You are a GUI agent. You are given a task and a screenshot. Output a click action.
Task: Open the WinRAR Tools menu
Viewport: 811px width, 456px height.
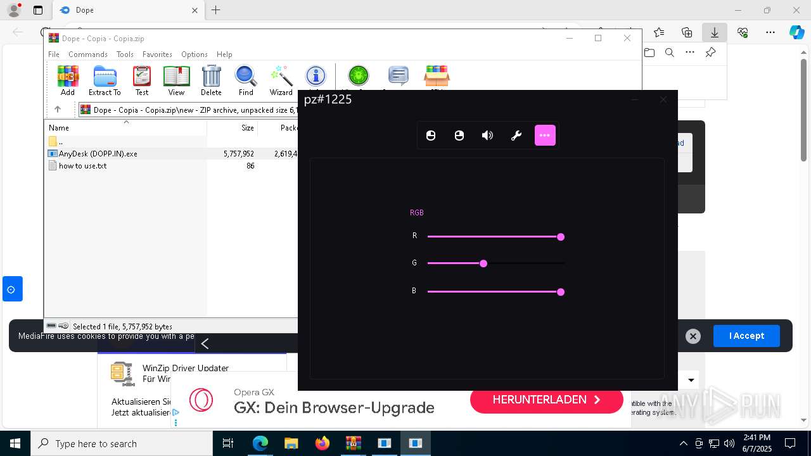125,54
